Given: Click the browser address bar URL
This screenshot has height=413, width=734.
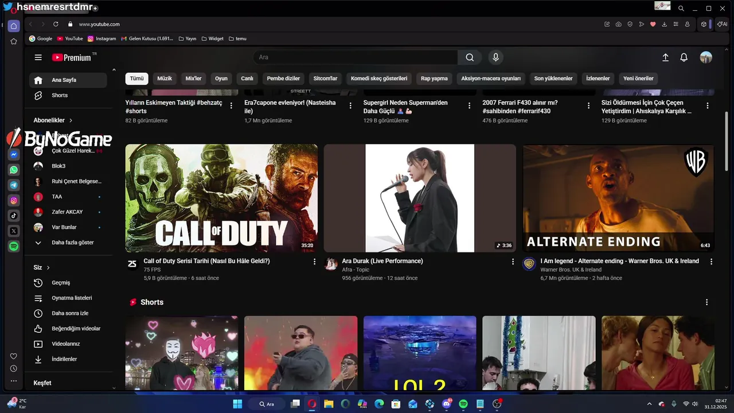Looking at the screenshot, I should tap(99, 24).
